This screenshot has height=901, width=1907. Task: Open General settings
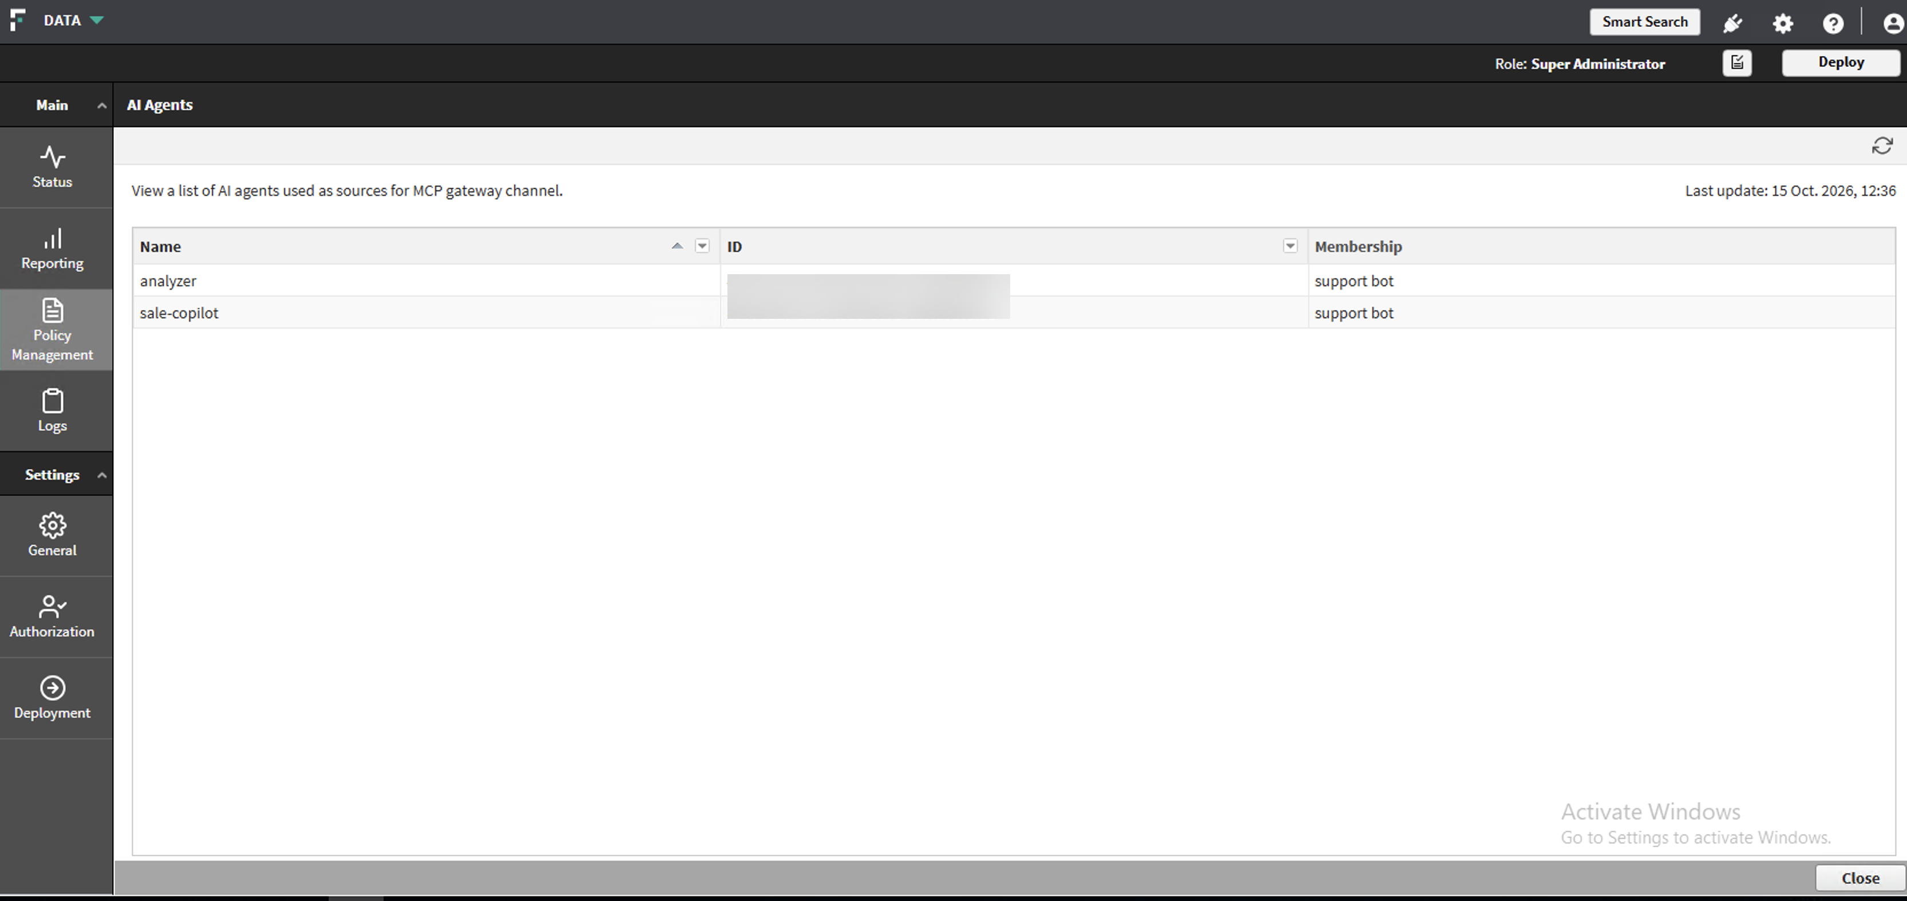point(52,535)
